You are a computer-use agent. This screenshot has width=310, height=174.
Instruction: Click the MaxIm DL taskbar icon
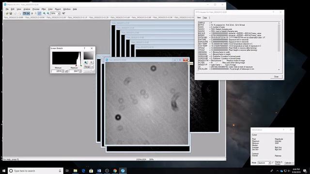click(x=123, y=171)
